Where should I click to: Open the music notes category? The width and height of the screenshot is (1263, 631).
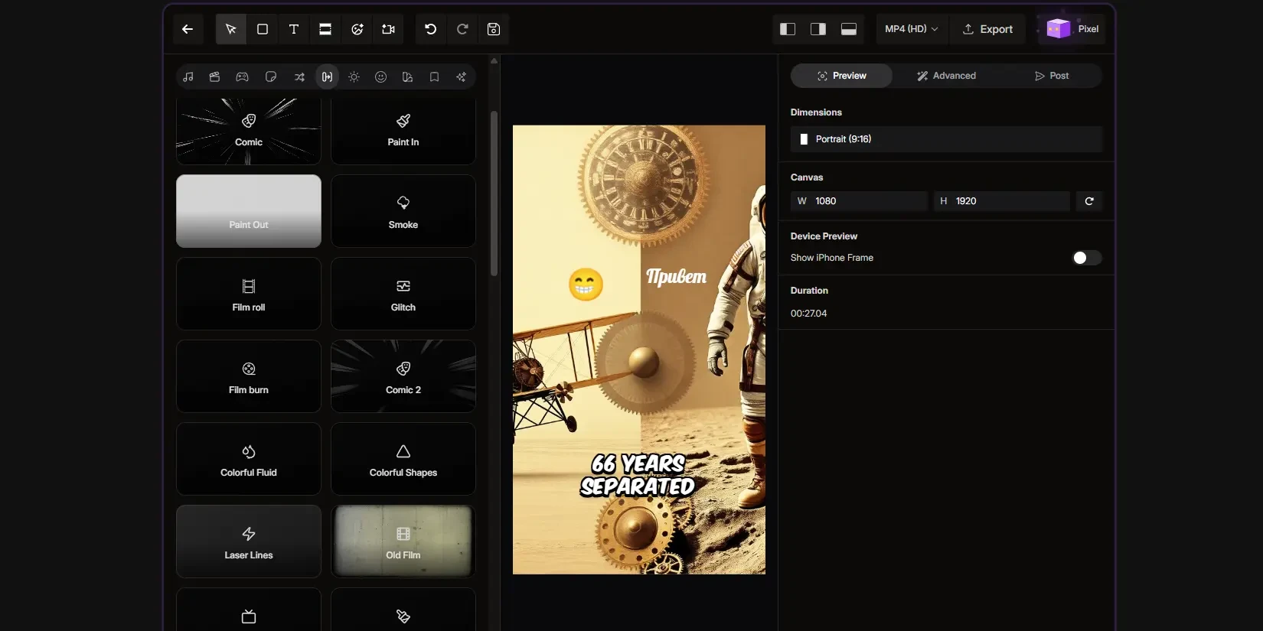188,76
